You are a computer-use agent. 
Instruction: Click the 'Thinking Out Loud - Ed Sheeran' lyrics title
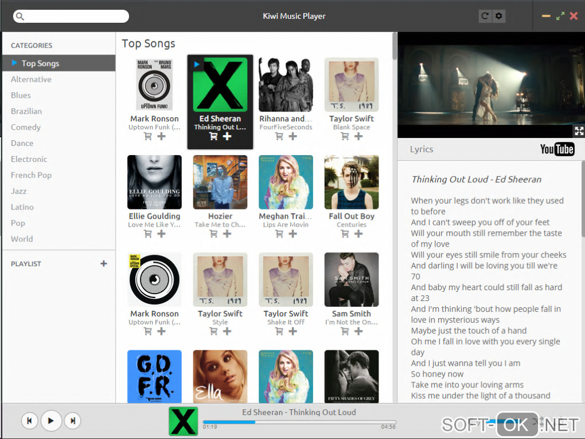[x=477, y=180]
